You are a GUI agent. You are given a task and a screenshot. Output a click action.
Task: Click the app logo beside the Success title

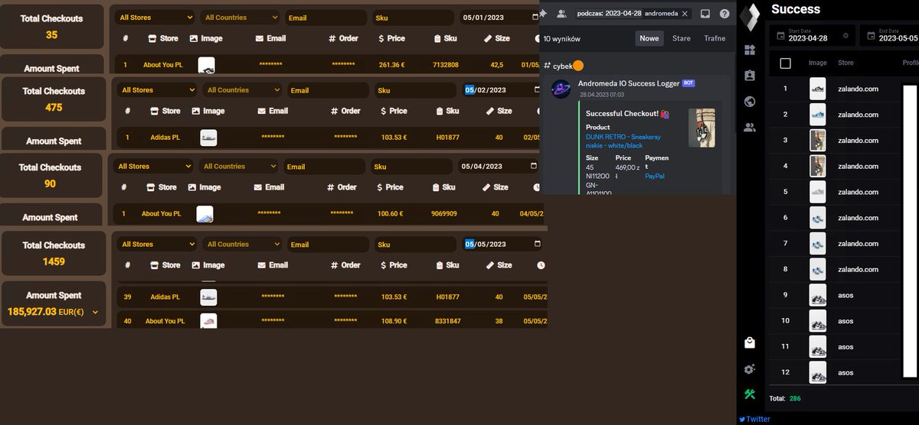751,16
